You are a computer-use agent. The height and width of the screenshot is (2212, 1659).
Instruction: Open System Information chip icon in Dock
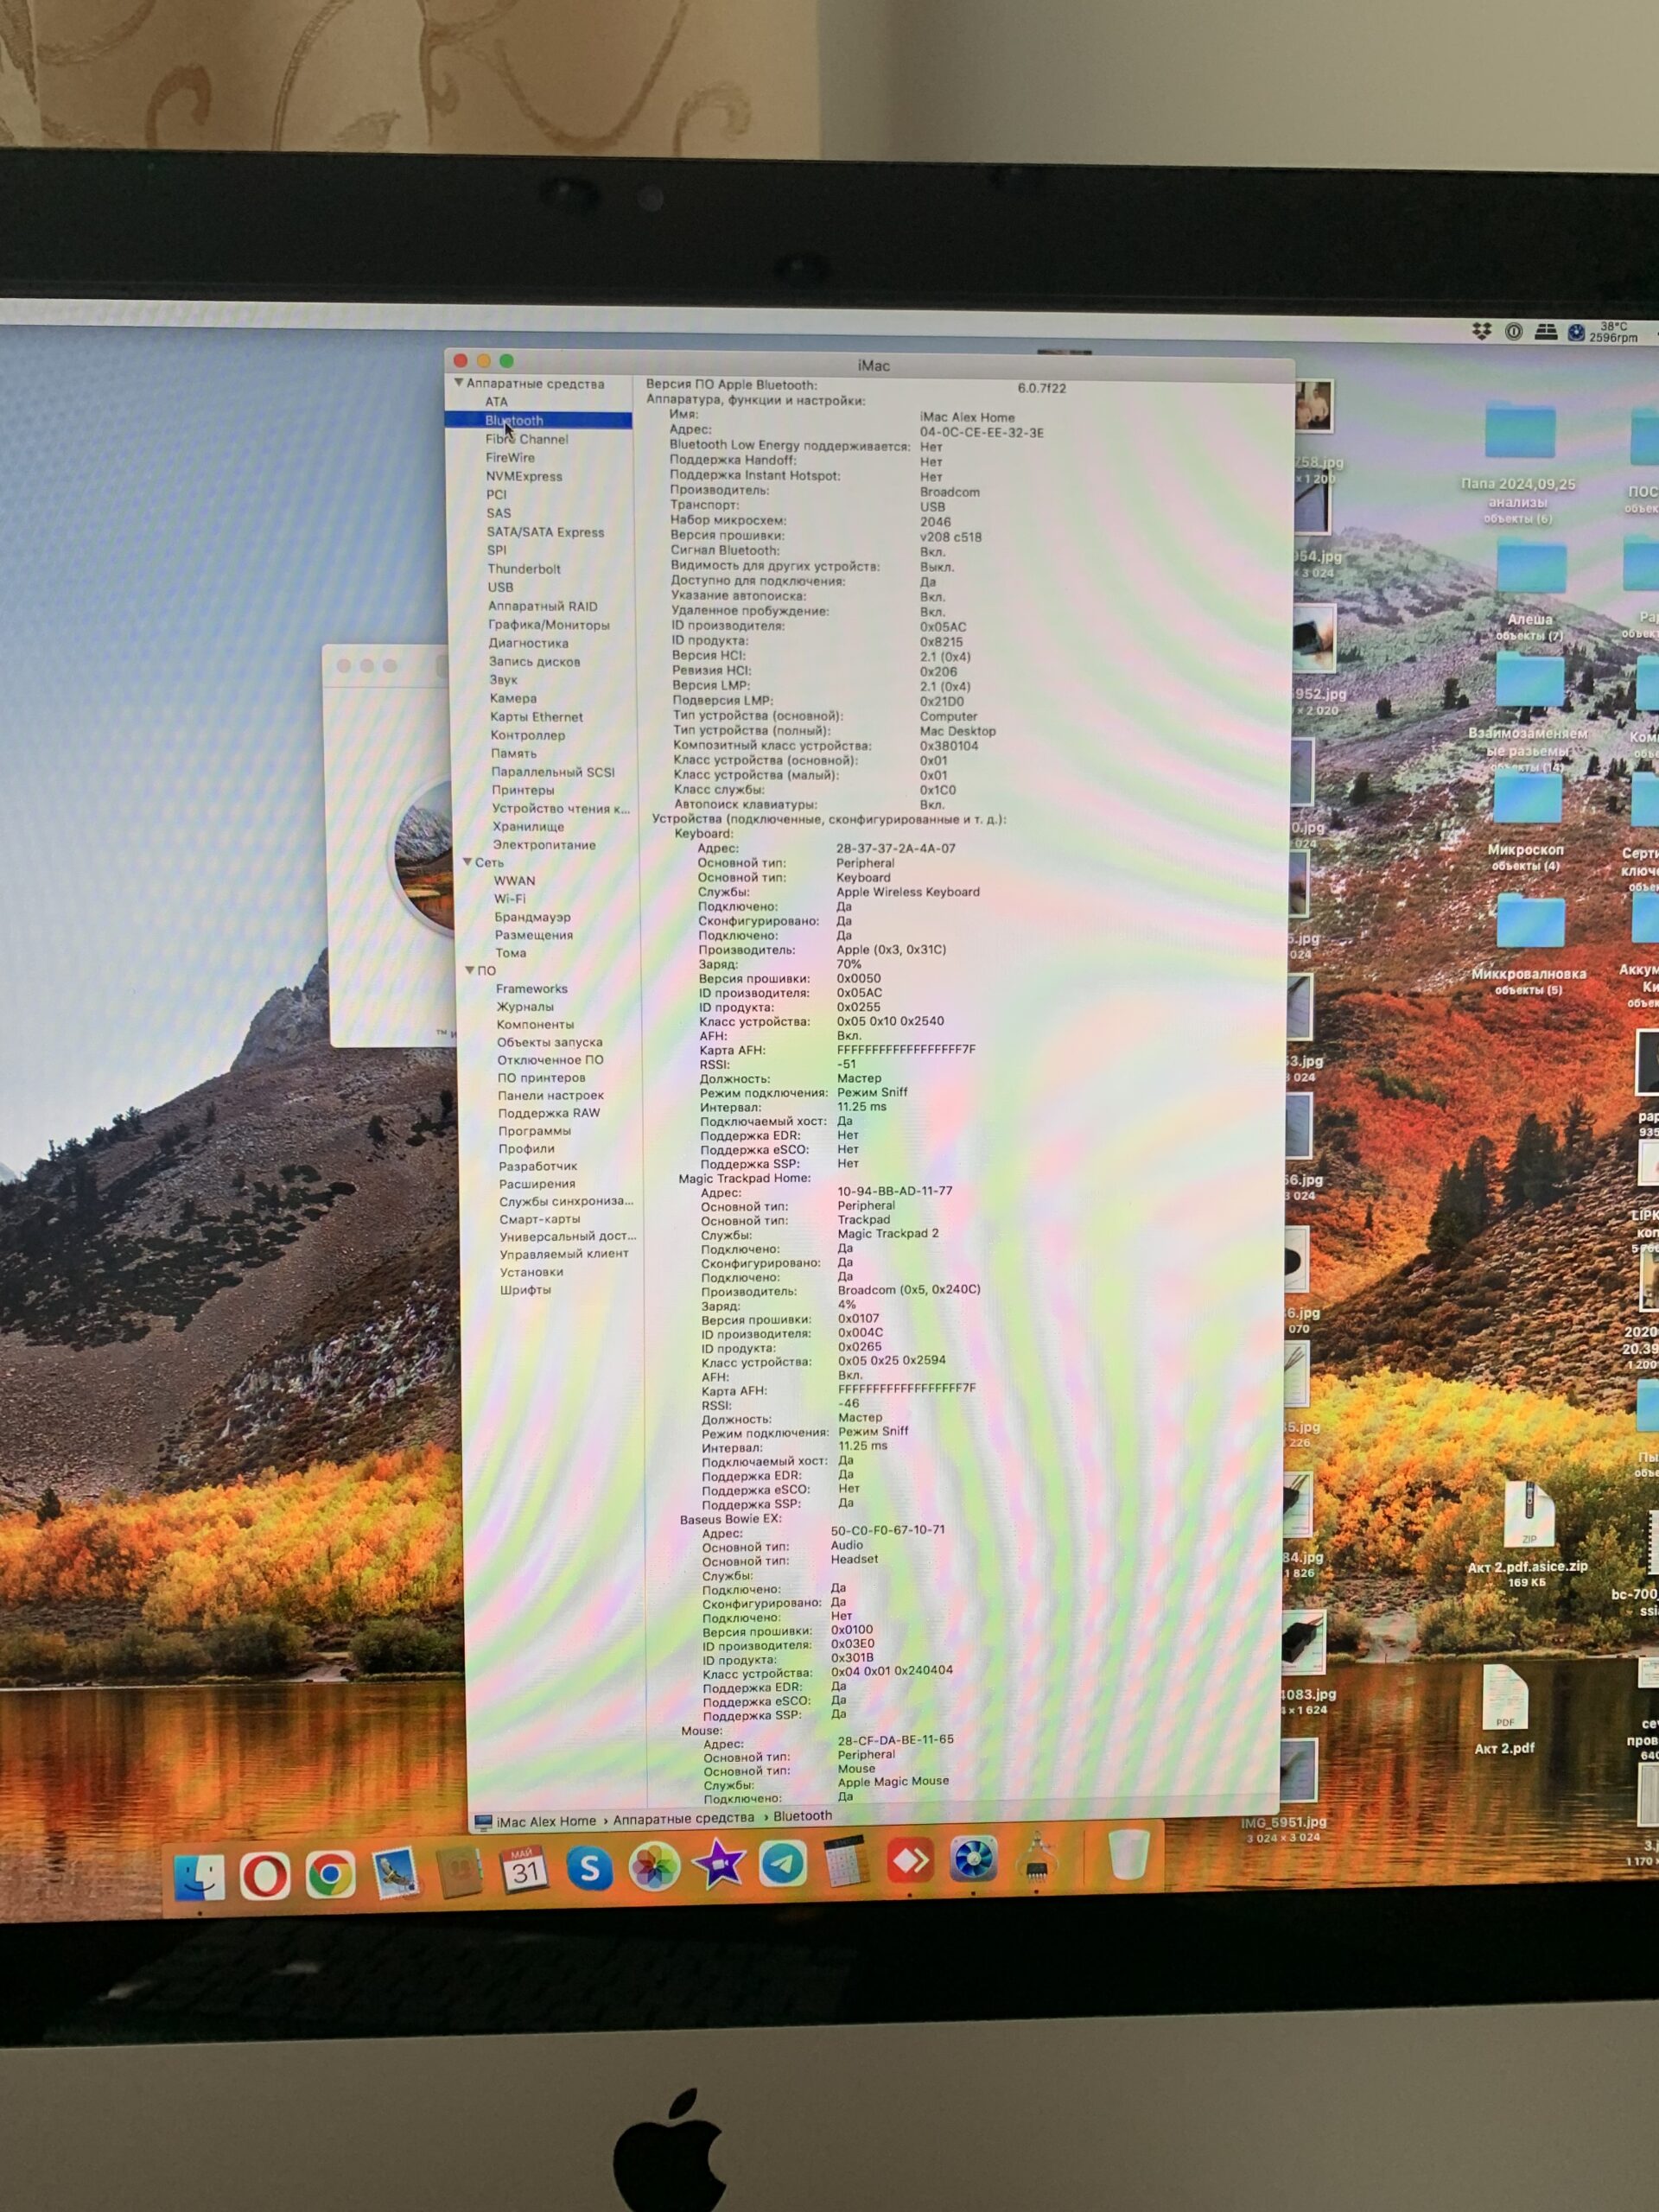point(1036,1858)
